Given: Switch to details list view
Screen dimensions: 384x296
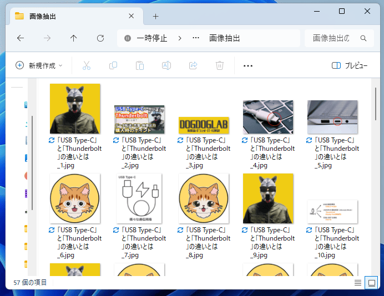Looking at the screenshot, I should 358,283.
